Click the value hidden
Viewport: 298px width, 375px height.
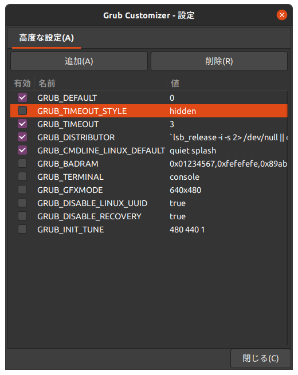pos(183,111)
